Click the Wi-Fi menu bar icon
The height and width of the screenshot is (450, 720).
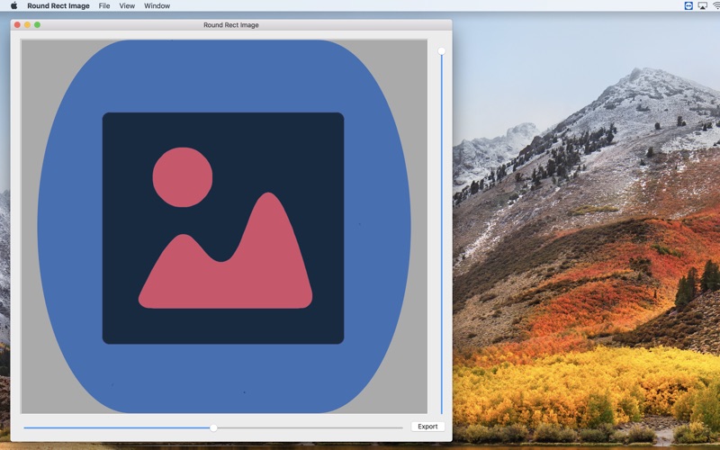click(x=716, y=5)
